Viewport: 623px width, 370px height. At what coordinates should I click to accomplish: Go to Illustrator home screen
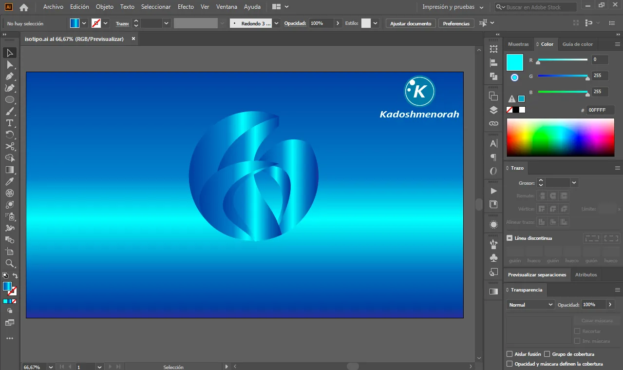(x=23, y=7)
